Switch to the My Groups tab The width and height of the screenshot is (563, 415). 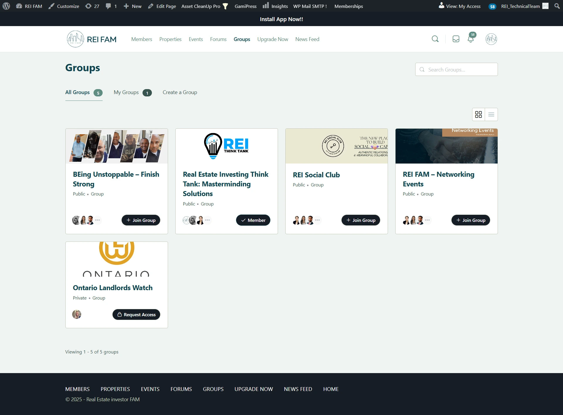pos(126,92)
